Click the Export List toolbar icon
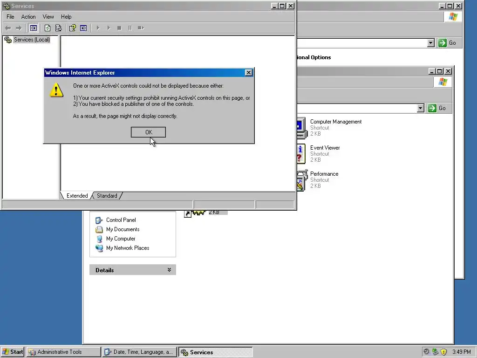 point(58,28)
